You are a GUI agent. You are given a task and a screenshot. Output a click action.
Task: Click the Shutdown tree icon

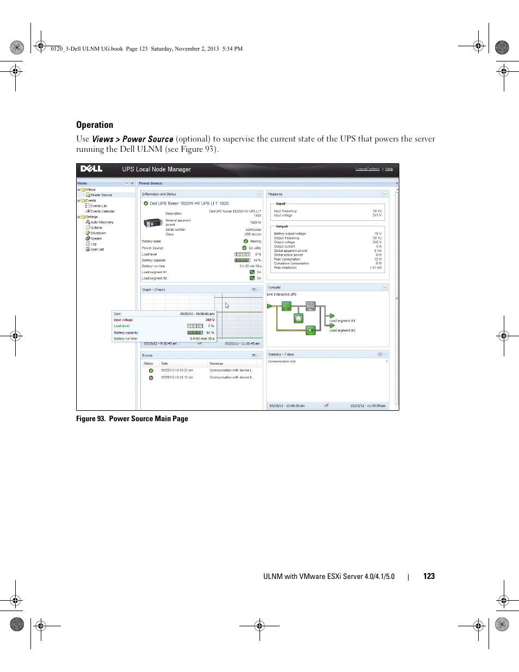pyautogui.click(x=88, y=233)
